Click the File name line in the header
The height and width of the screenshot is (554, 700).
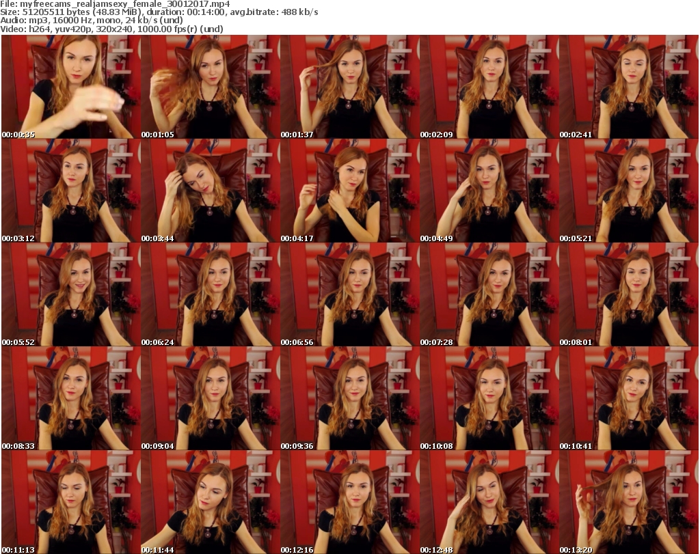[115, 4]
